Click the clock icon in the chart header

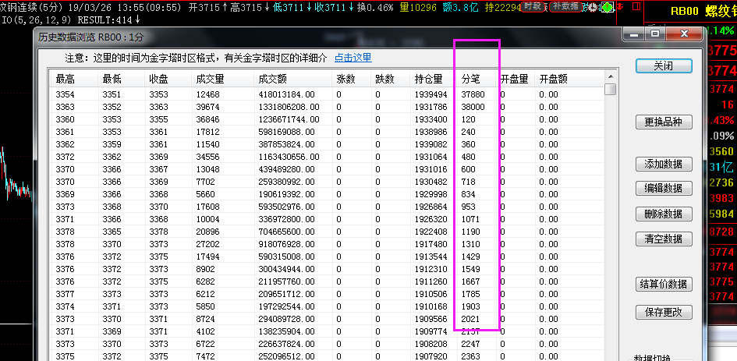[x=592, y=7]
